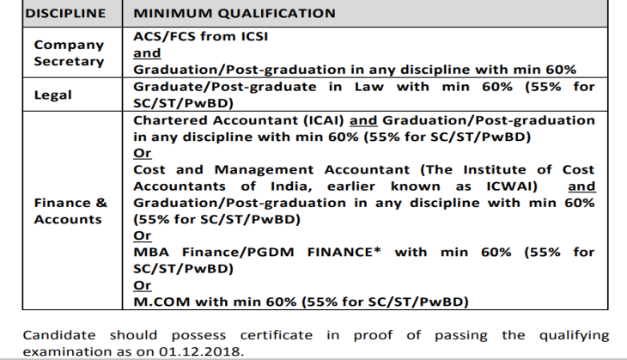Click the MINIMUM QUALIFICATION column header
This screenshot has height=360, width=627.
234,13
